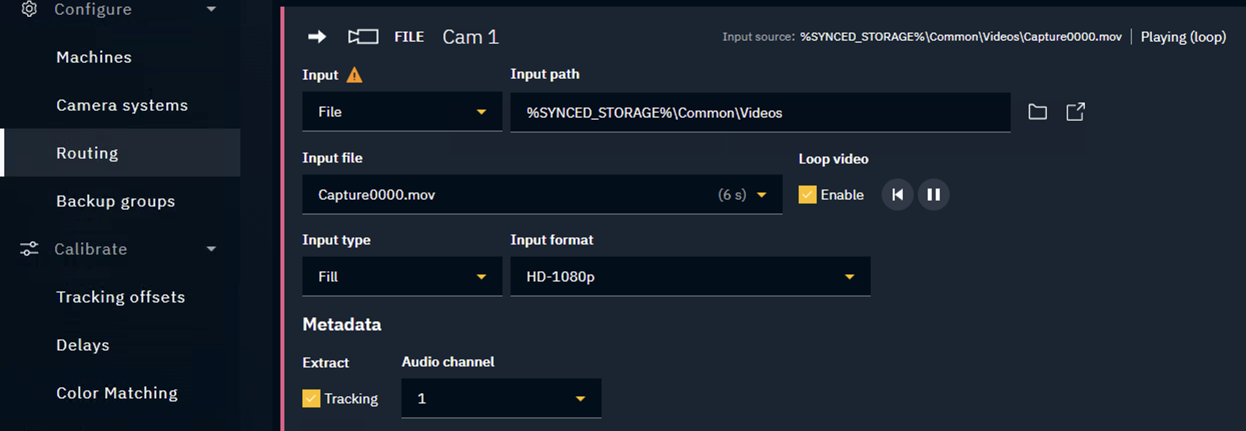Screen dimensions: 1246x431
Task: Click the arrow icon beside Cam 1
Action: [x=317, y=36]
